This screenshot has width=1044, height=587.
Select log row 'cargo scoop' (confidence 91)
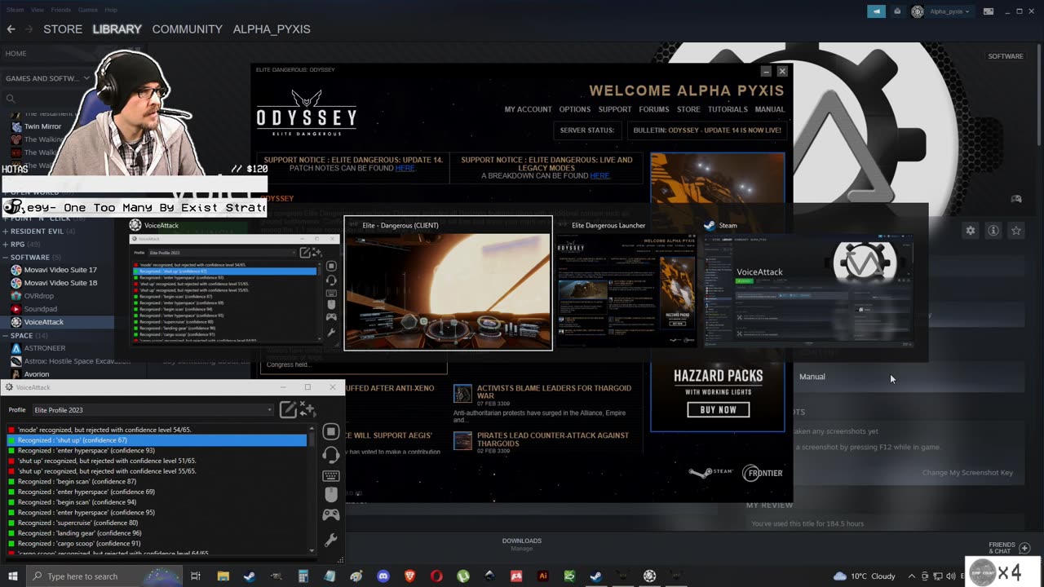[157, 544]
